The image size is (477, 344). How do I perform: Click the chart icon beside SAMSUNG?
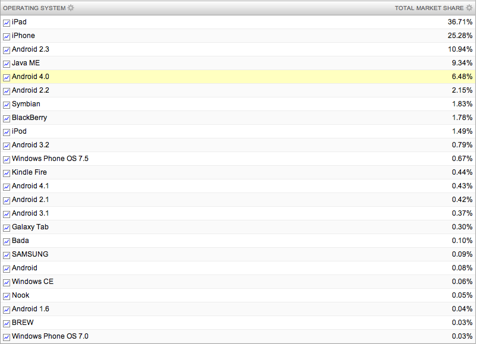click(x=7, y=255)
